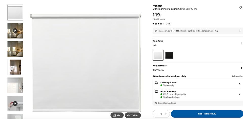The height and width of the screenshot is (119, 243).
Task: Select the black color swatch
Action: point(169,55)
